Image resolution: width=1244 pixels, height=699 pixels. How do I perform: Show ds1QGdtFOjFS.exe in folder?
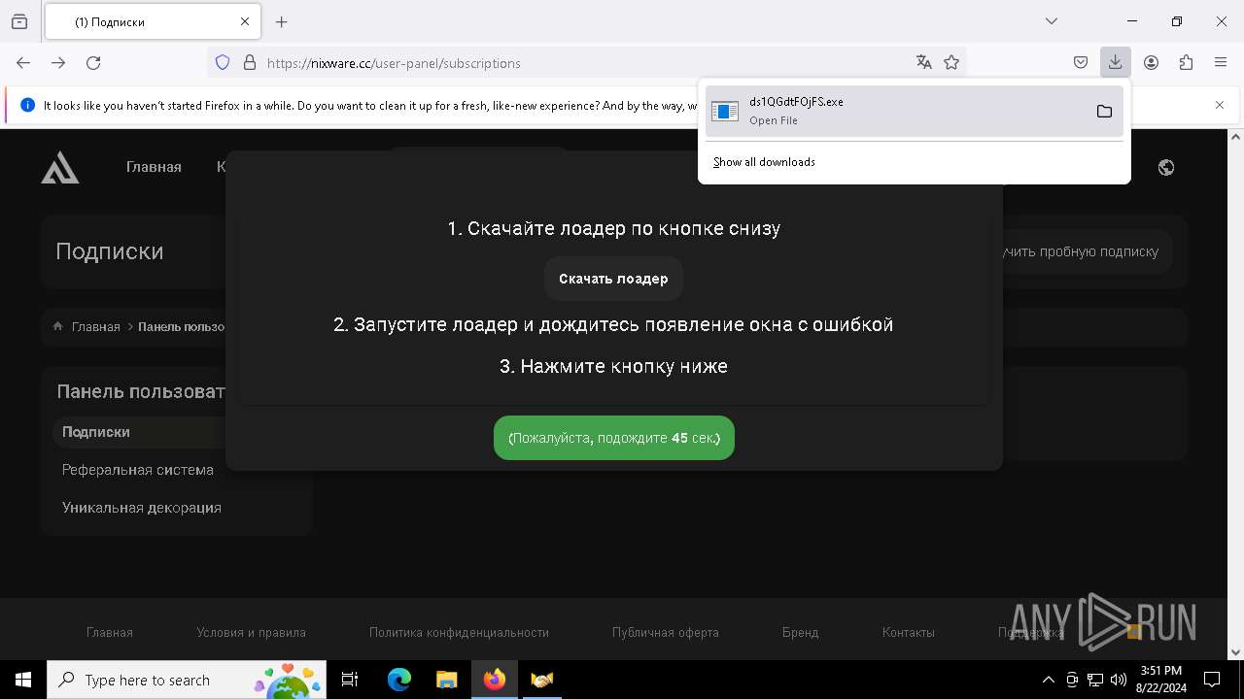tap(1104, 111)
